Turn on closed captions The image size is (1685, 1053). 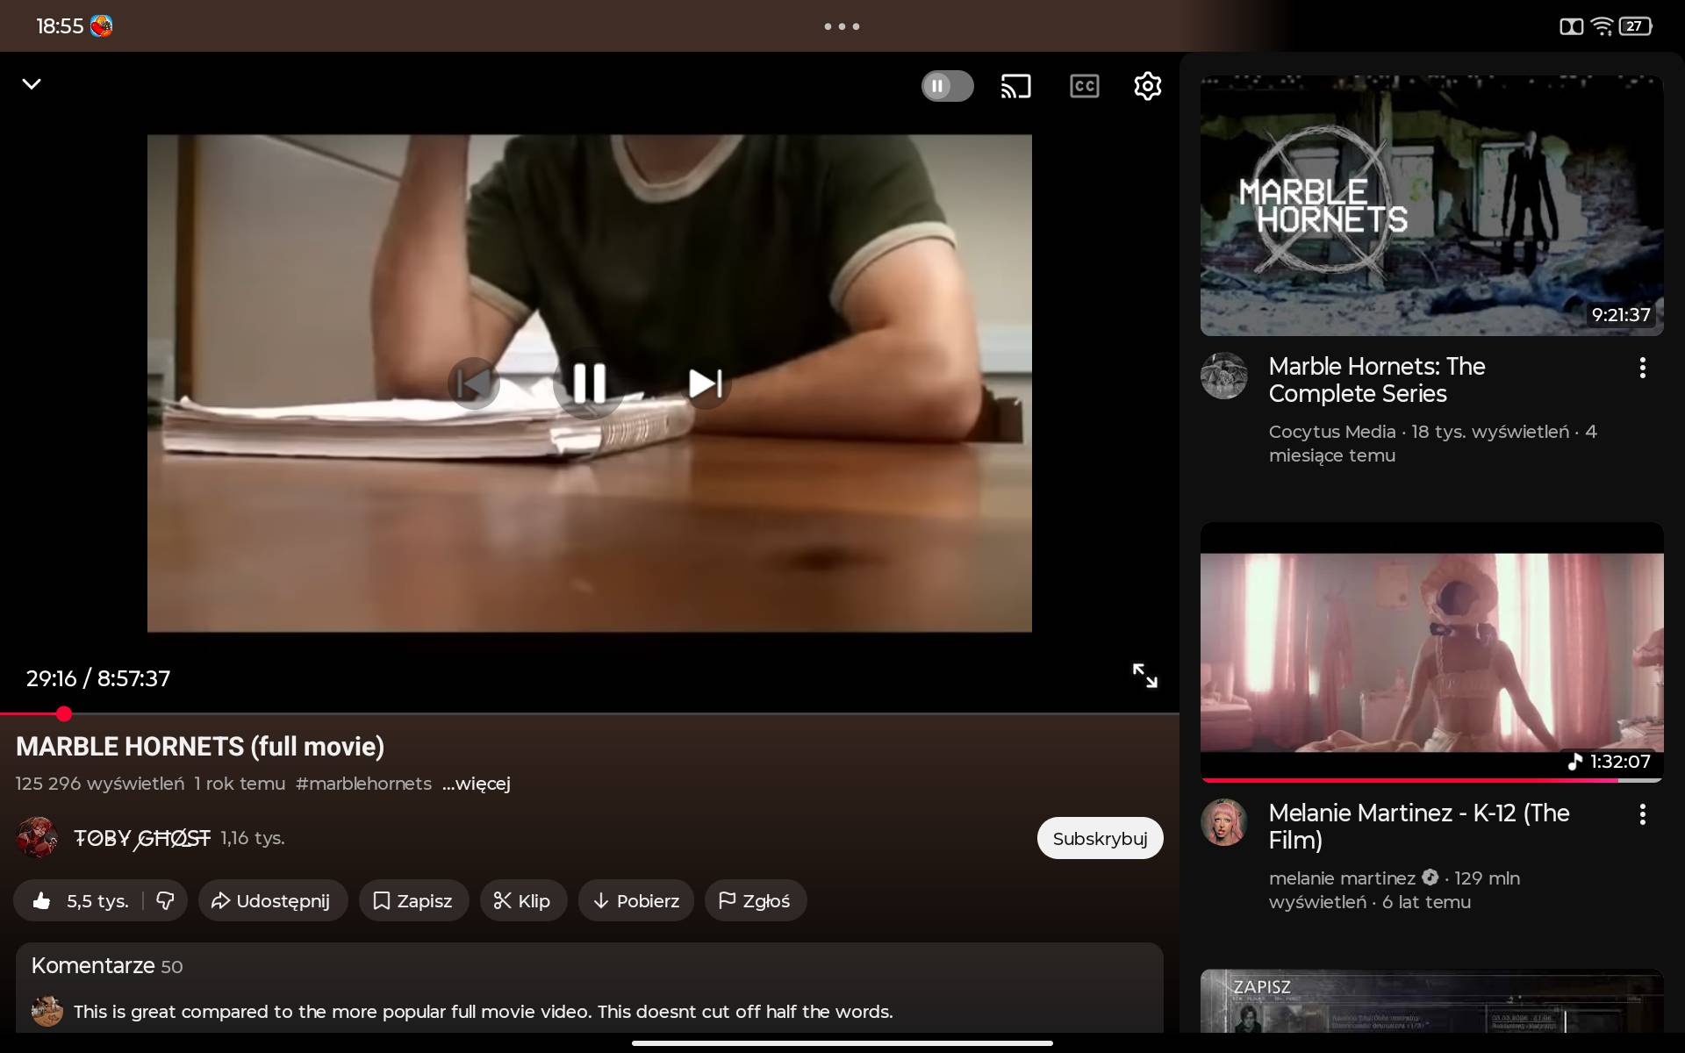(x=1084, y=86)
